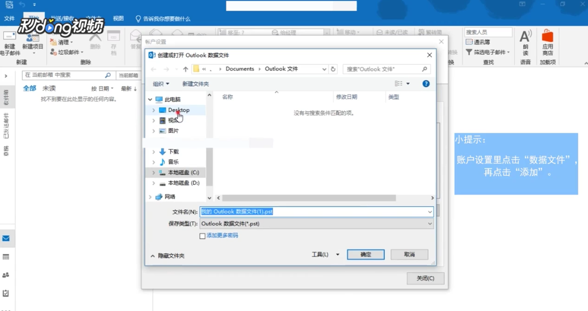Click the horizontal scrollbar in file list
The image size is (588, 311).
[309, 198]
